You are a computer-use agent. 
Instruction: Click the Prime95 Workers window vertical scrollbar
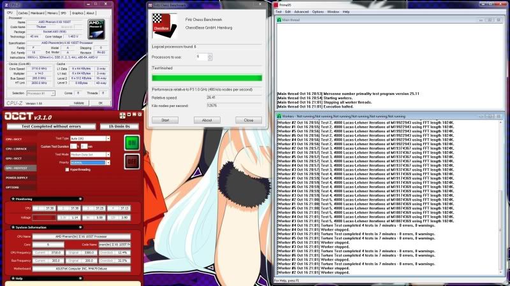point(501,197)
